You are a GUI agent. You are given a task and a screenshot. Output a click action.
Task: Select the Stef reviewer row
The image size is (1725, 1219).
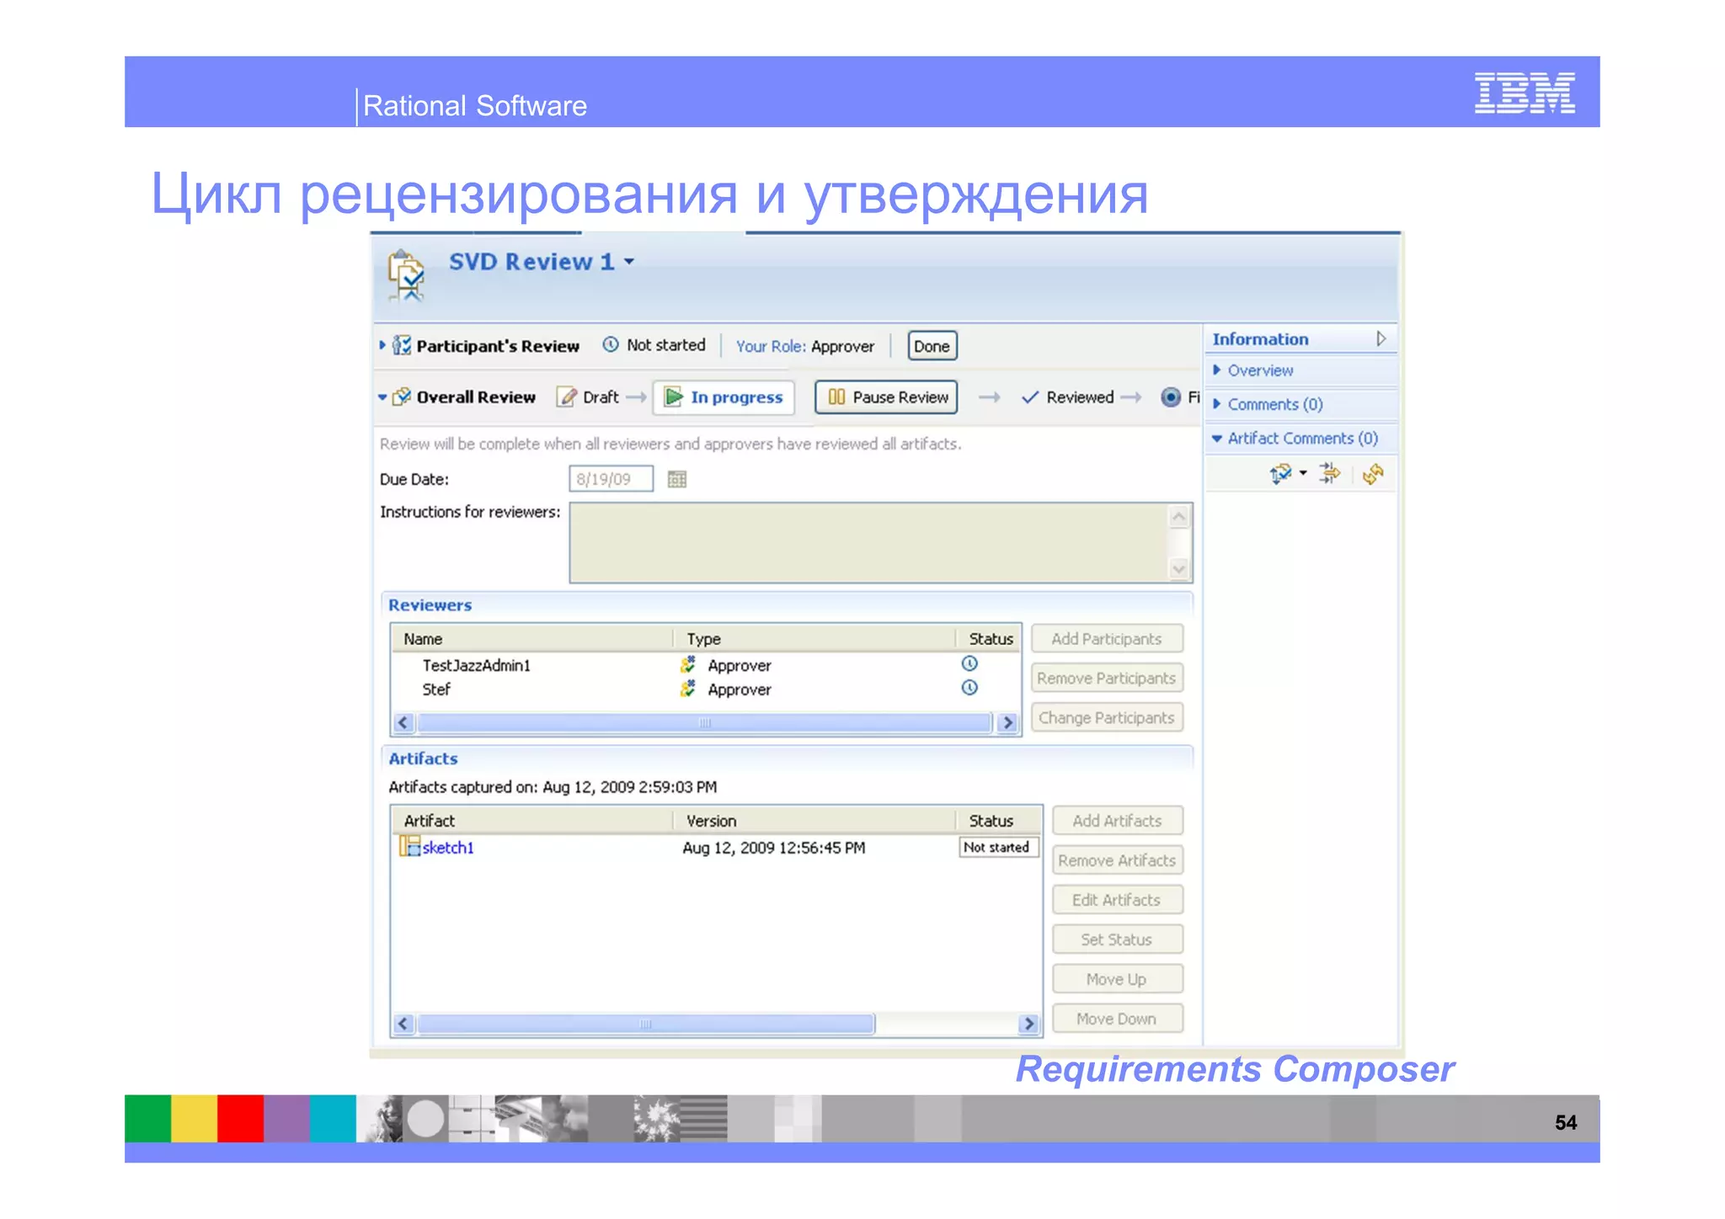[706, 689]
